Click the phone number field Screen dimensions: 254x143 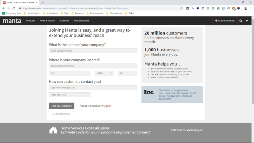(x=70, y=95)
